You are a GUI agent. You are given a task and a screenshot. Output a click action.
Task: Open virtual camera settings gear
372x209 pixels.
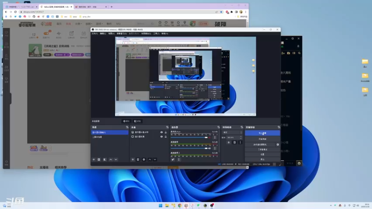point(278,144)
